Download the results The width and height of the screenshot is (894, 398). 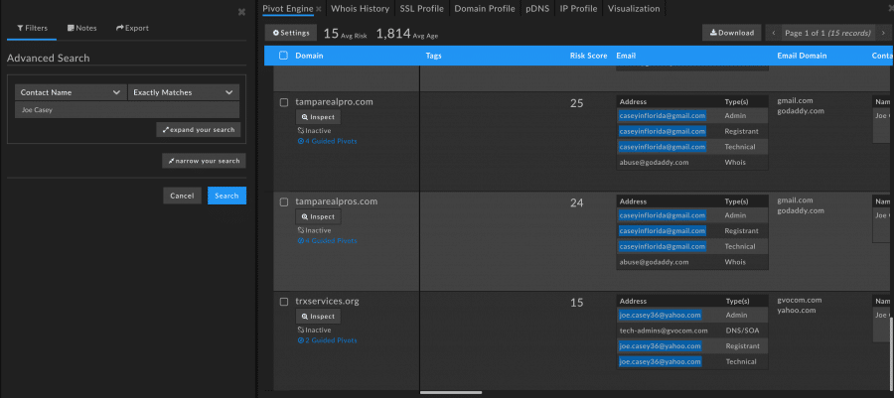(x=731, y=33)
